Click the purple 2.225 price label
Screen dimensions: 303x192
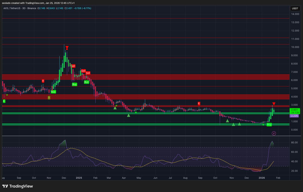[x=294, y=116]
